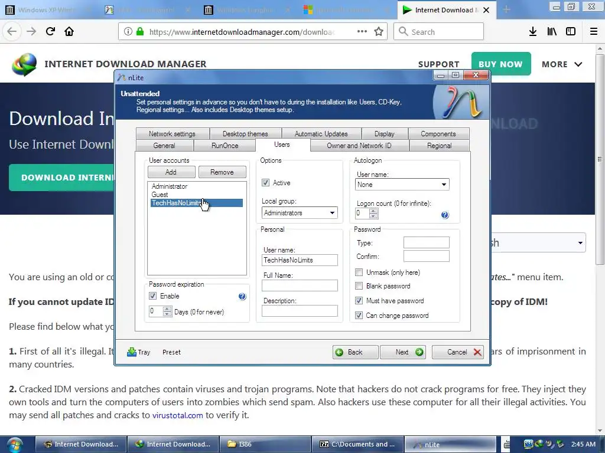Switch to Automatic Updates tab
This screenshot has width=605, height=453.
[321, 134]
